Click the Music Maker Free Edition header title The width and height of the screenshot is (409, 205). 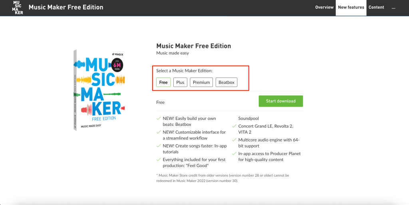[66, 7]
